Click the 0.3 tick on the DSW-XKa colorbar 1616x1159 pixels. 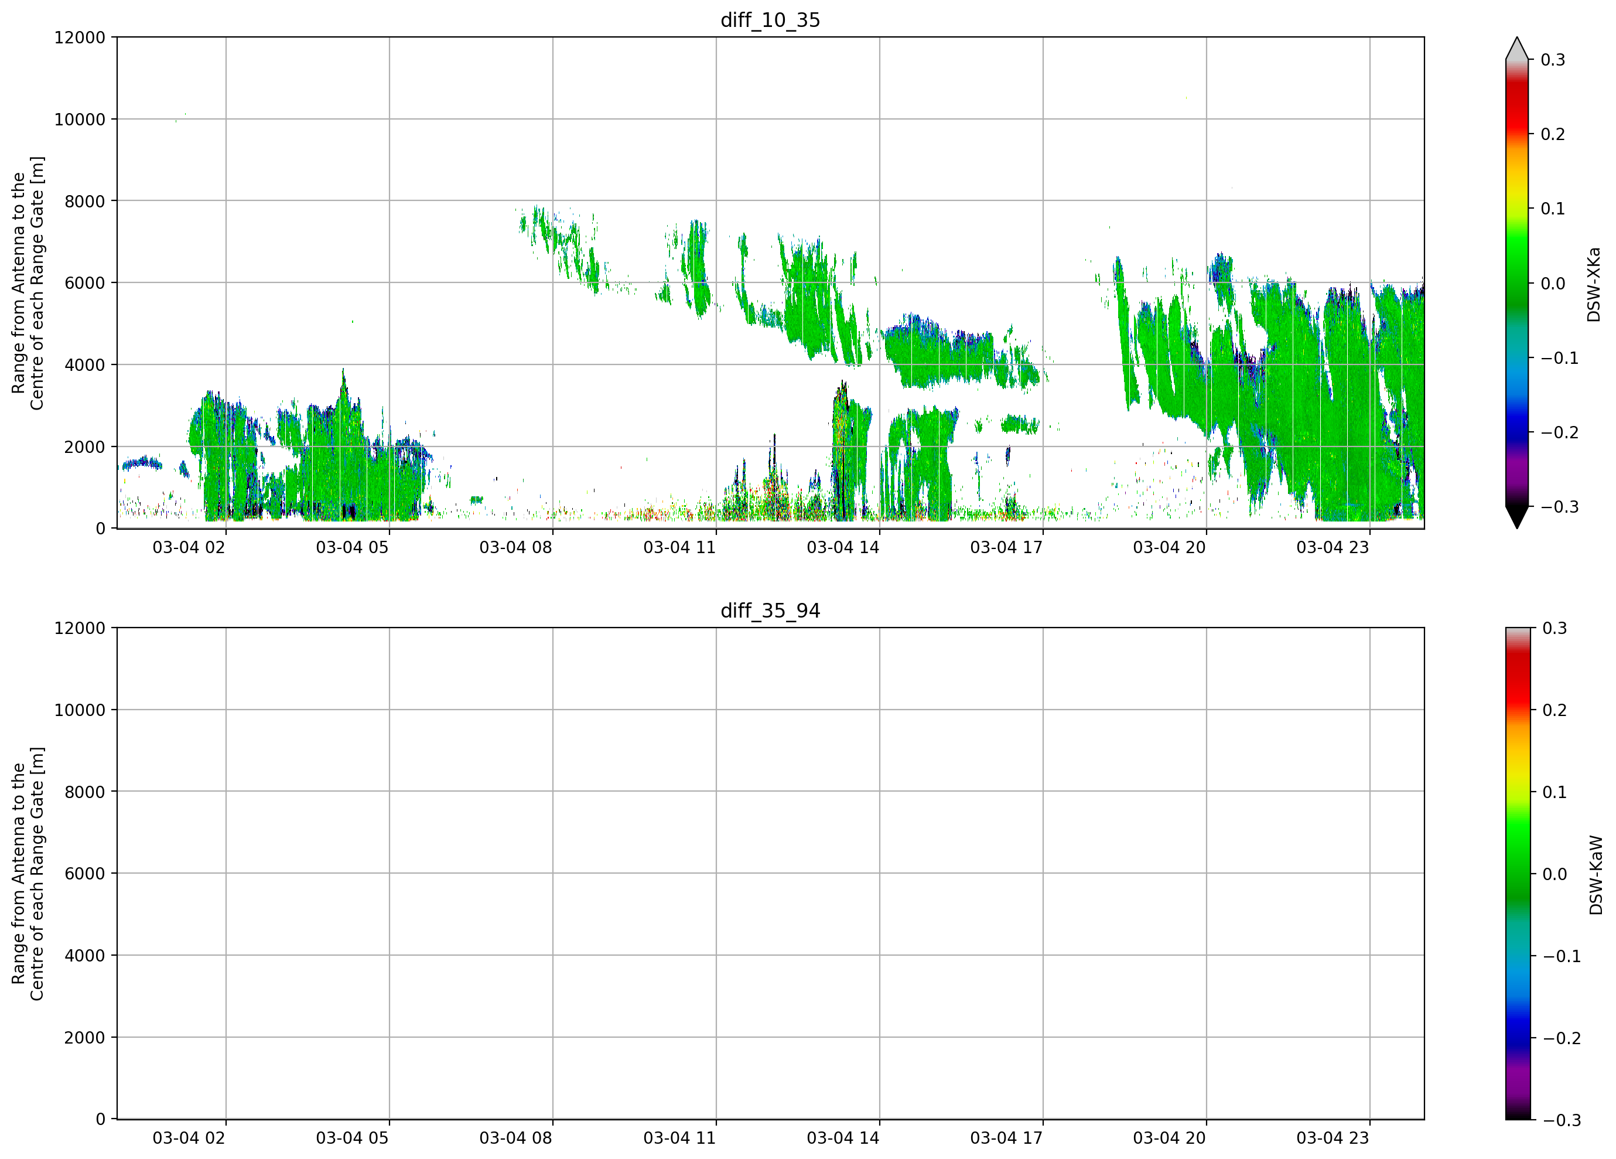click(1553, 60)
